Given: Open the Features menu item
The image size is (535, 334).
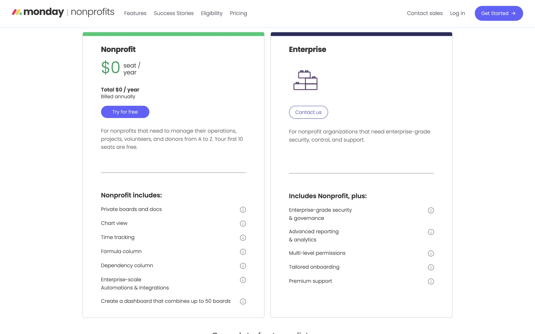Looking at the screenshot, I should pyautogui.click(x=135, y=13).
